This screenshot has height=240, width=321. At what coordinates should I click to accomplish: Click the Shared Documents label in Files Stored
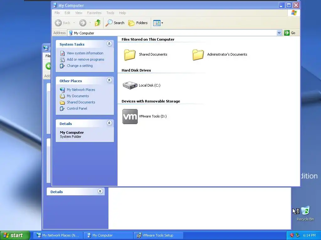pyautogui.click(x=153, y=54)
